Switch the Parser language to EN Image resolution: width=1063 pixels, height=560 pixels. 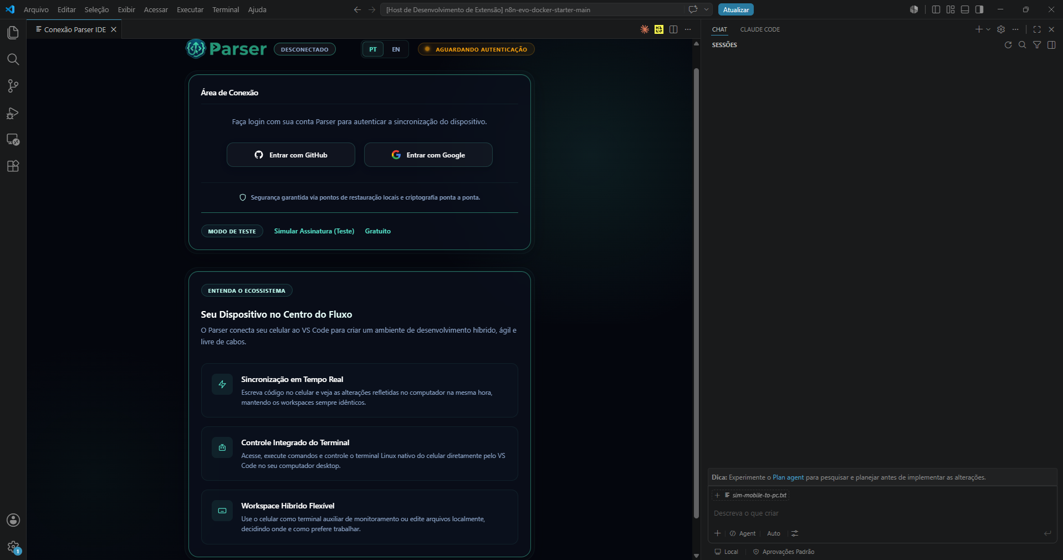[x=396, y=49]
